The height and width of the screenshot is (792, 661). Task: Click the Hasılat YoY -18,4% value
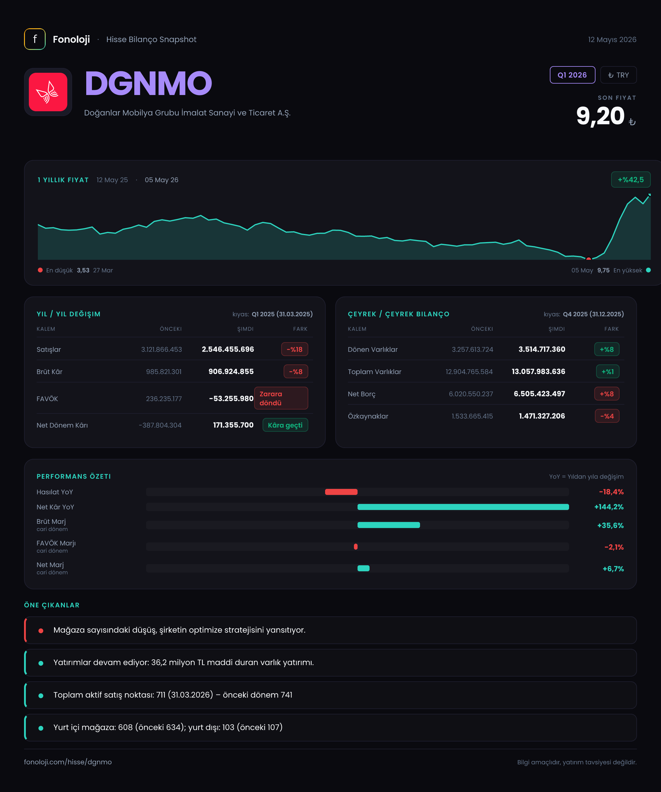611,492
